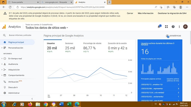Screen dimensions: 191x107
Task: Click CiudadFlorida in the breadcrumb
Action: tap(47, 25)
